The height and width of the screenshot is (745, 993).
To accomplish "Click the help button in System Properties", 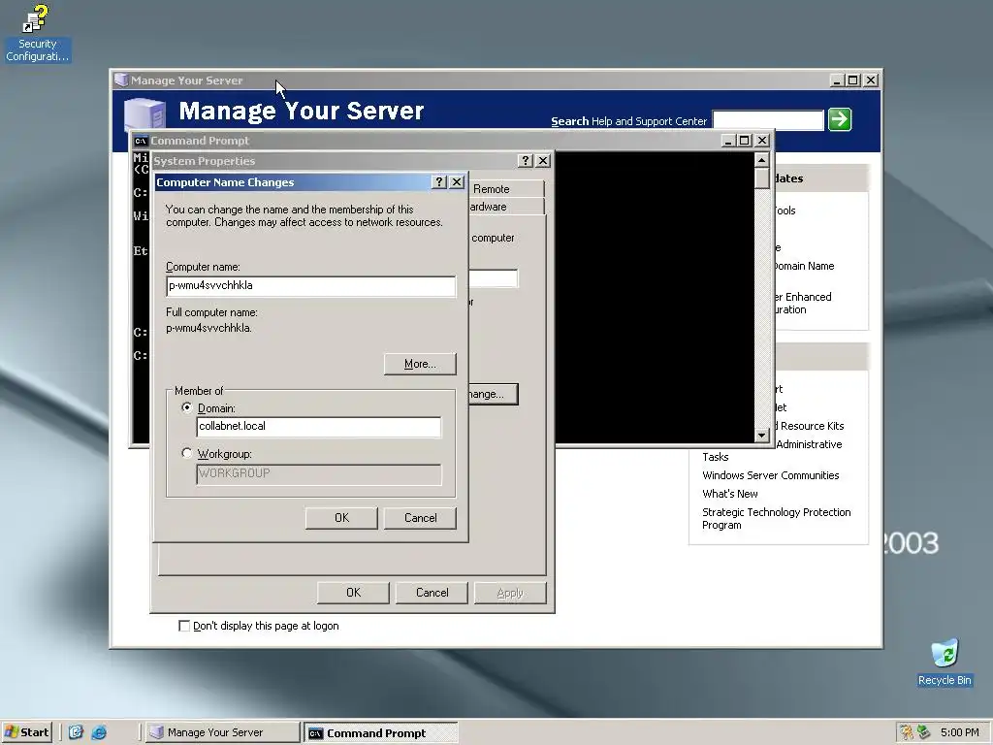I will [526, 161].
